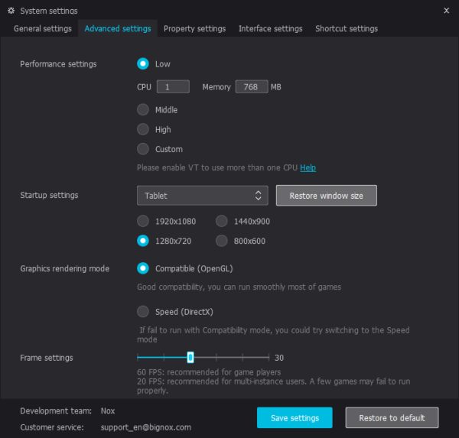Select the 1440x900 resolution
Screen dimensions: 459x438
tap(222, 221)
